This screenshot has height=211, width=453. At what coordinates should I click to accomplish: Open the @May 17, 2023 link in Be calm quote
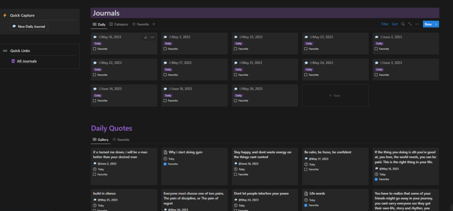tap(318, 159)
